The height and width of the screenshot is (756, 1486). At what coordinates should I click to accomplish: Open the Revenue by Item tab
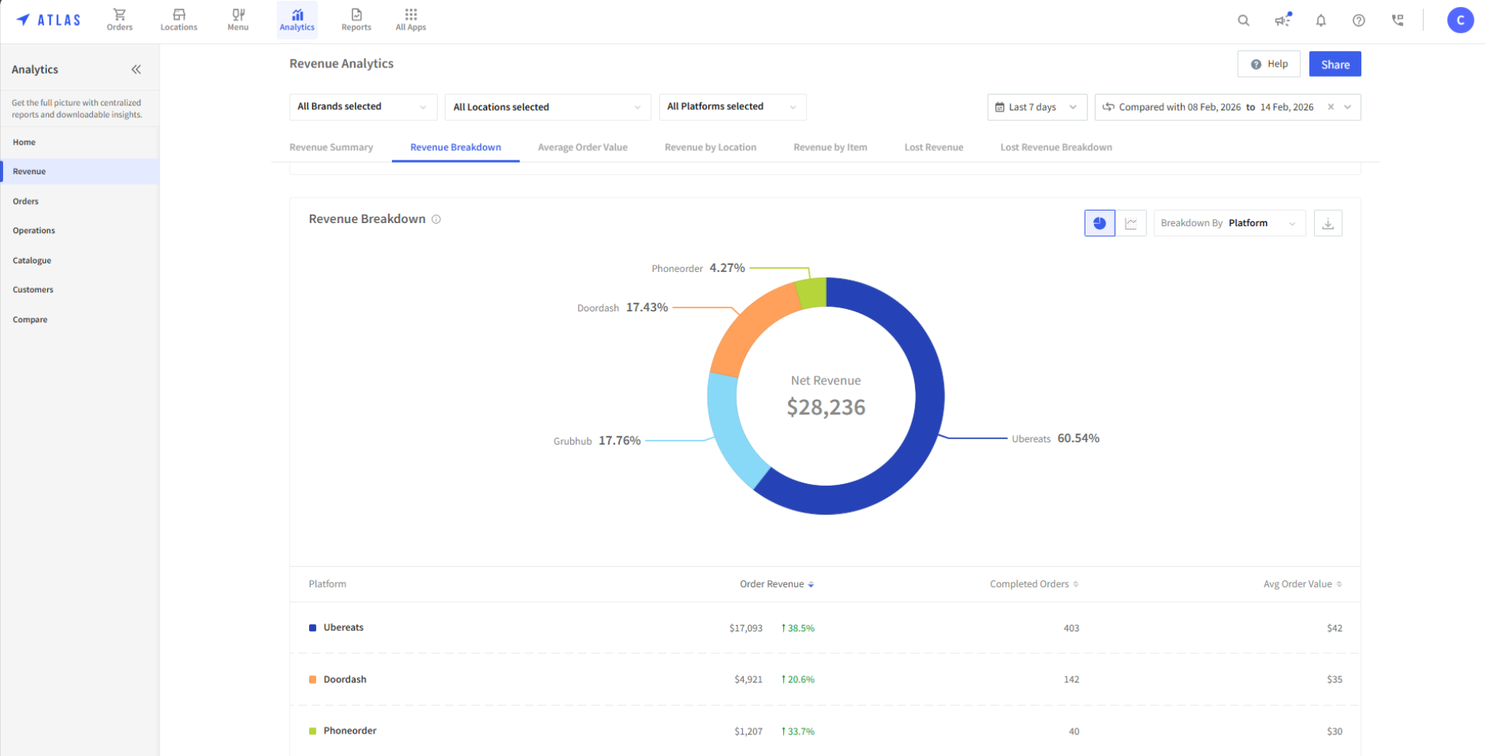pyautogui.click(x=830, y=147)
